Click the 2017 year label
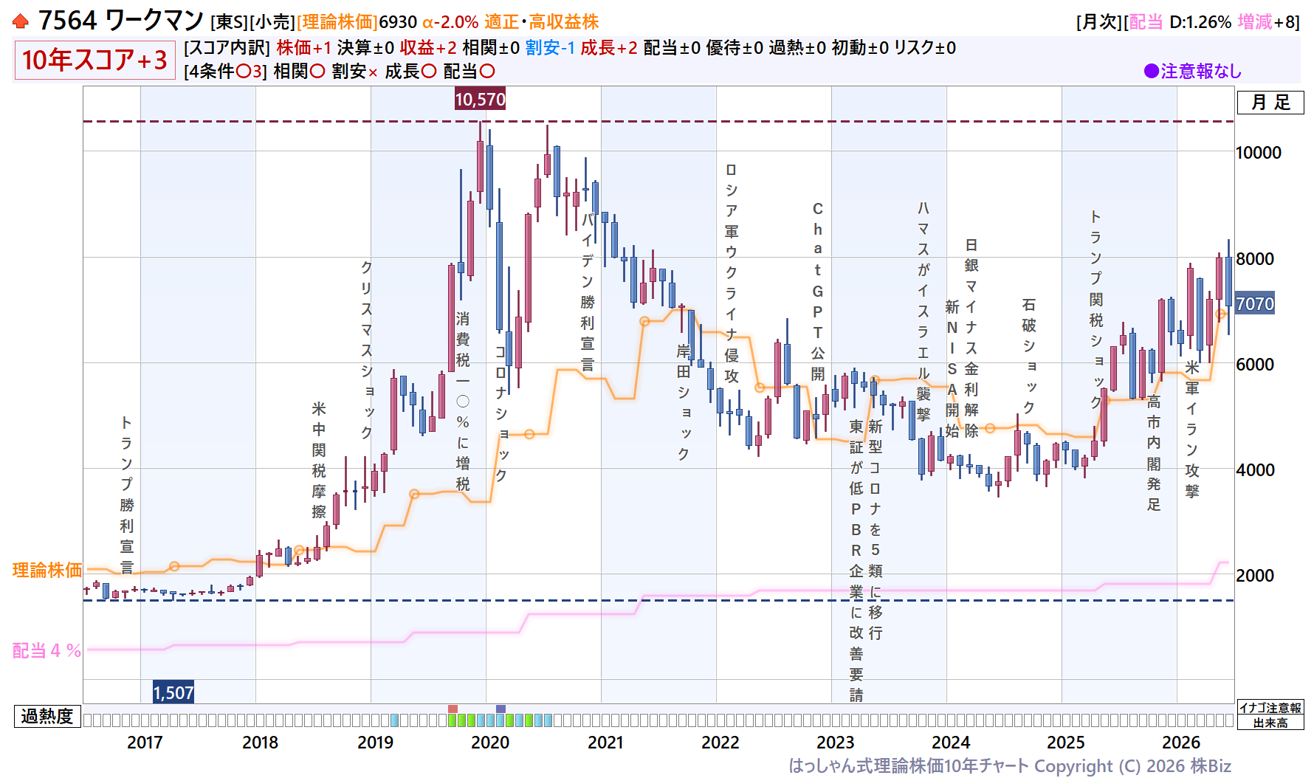The image size is (1314, 778). (x=145, y=743)
